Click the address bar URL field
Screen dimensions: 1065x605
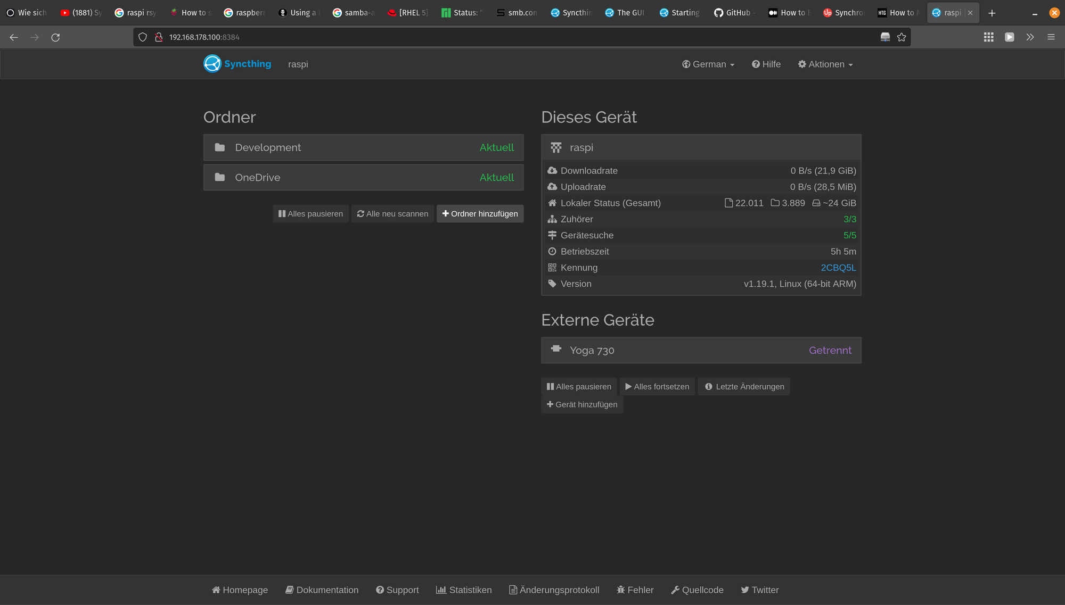click(x=522, y=37)
